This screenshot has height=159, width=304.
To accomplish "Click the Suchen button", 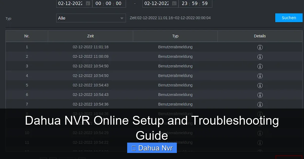I will pyautogui.click(x=289, y=18).
